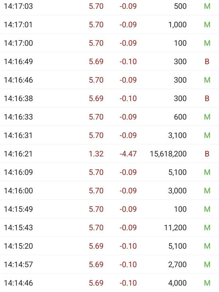Tap the B marker on 14:16:38 row
Image resolution: width=219 pixels, height=292 pixels.
coord(207,98)
